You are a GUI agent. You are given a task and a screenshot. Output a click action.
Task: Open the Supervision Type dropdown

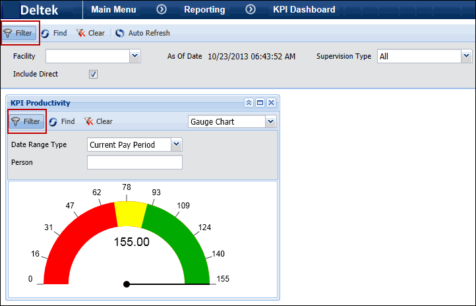(467, 57)
